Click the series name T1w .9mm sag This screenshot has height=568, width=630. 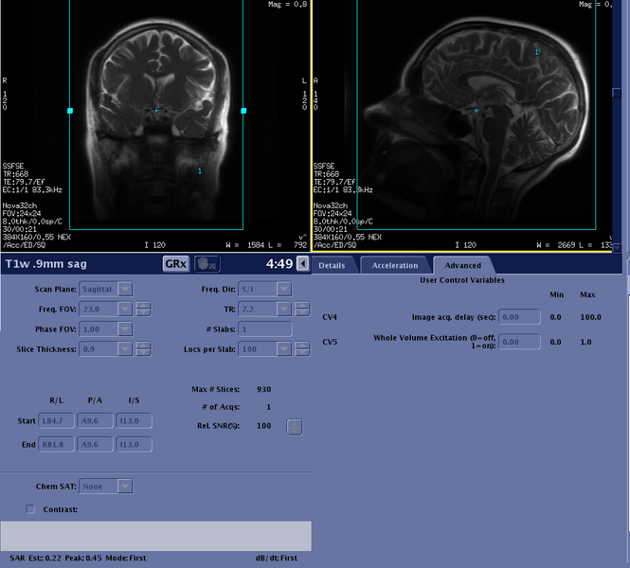(x=46, y=264)
